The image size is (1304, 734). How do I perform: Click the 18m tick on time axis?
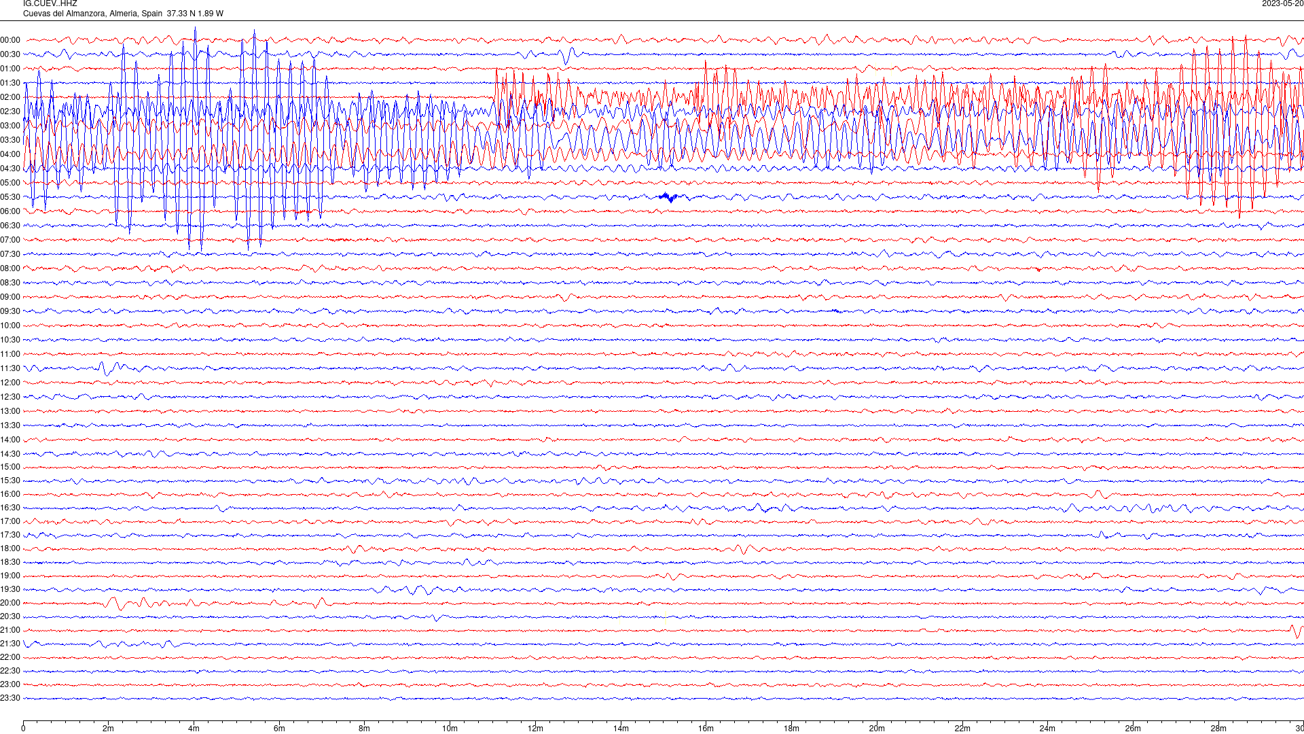[791, 729]
